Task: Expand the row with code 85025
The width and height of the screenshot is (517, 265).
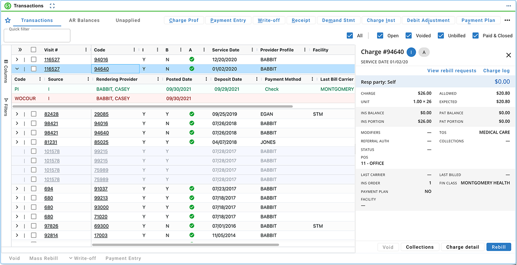Action: pos(17,142)
